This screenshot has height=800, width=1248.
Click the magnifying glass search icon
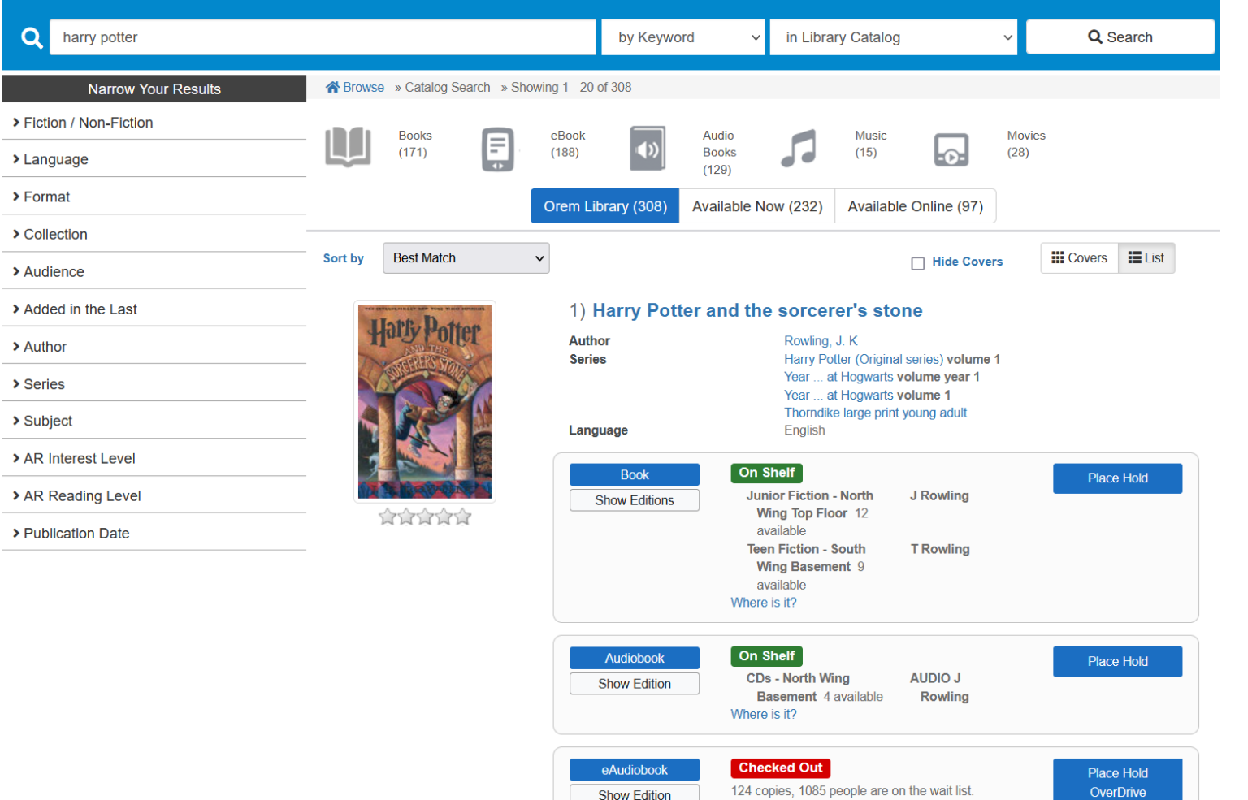tap(31, 37)
